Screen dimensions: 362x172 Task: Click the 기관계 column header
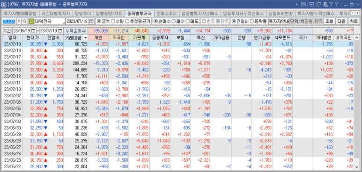pos(139,38)
